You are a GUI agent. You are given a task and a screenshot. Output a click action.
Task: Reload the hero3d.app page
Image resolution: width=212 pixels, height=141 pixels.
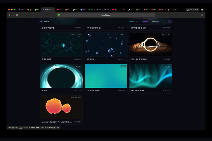click(17, 15)
